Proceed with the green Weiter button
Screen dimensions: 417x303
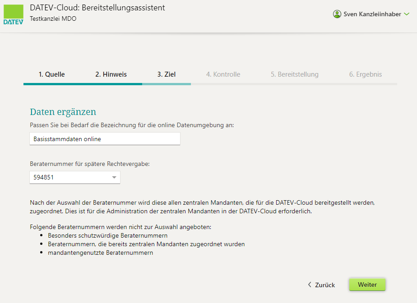[x=367, y=285]
